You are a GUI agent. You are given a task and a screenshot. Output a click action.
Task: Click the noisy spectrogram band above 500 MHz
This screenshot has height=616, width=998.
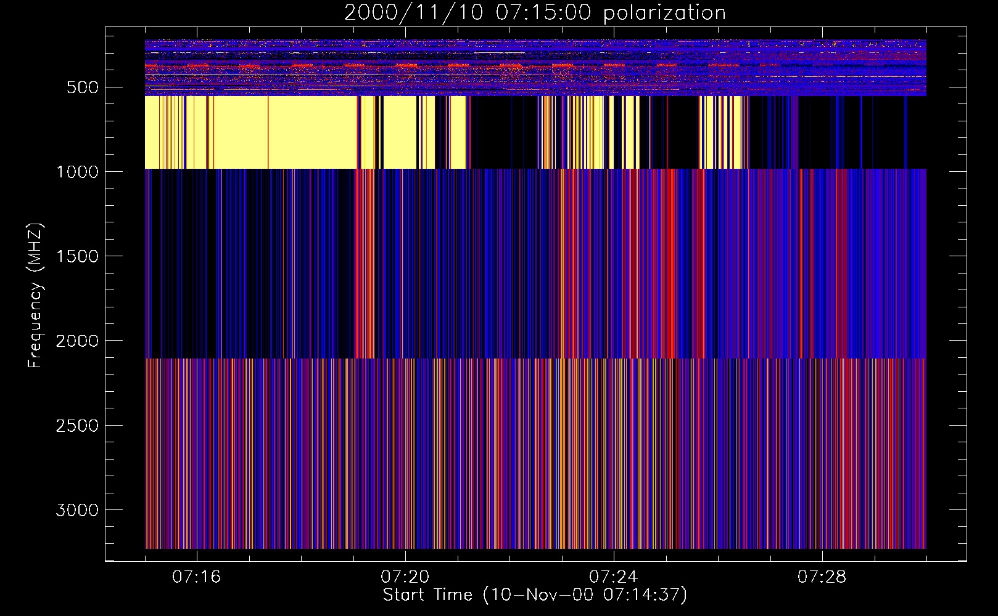coord(535,68)
